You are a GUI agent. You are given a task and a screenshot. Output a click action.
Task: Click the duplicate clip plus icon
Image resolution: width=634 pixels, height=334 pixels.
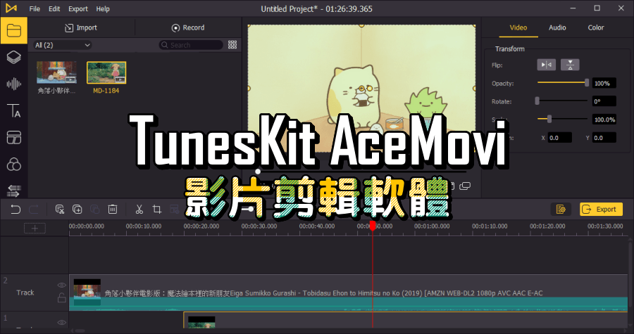pyautogui.click(x=77, y=209)
